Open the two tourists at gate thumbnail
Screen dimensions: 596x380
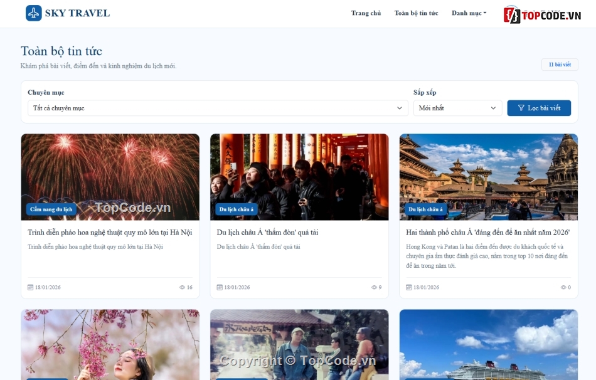click(299, 345)
